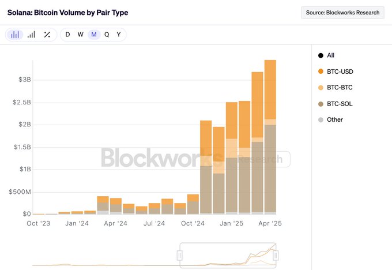Toggle the Other series label
Image resolution: width=392 pixels, height=270 pixels.
click(x=335, y=120)
